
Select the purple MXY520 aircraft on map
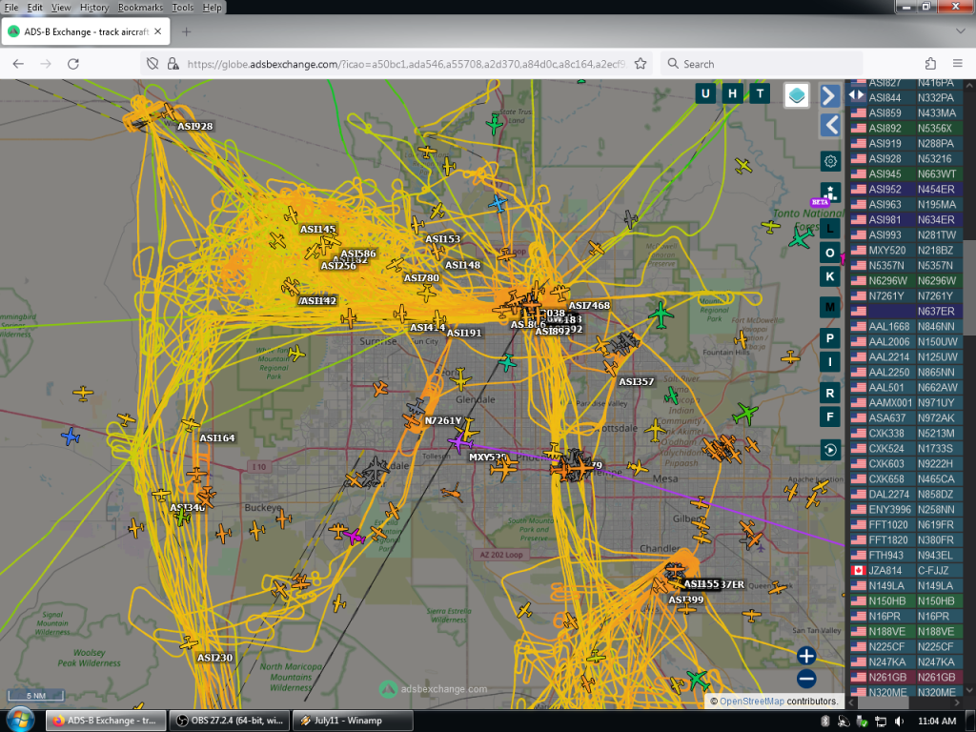(459, 442)
